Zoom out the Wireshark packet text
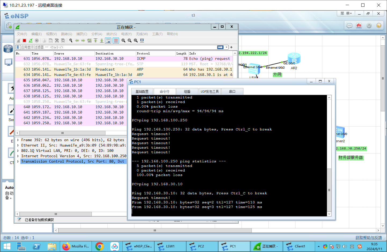Viewport: 387px width, 252px height. 130,41
